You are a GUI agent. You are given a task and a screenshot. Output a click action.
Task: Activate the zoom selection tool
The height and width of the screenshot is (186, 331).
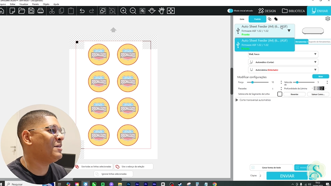pos(142,11)
